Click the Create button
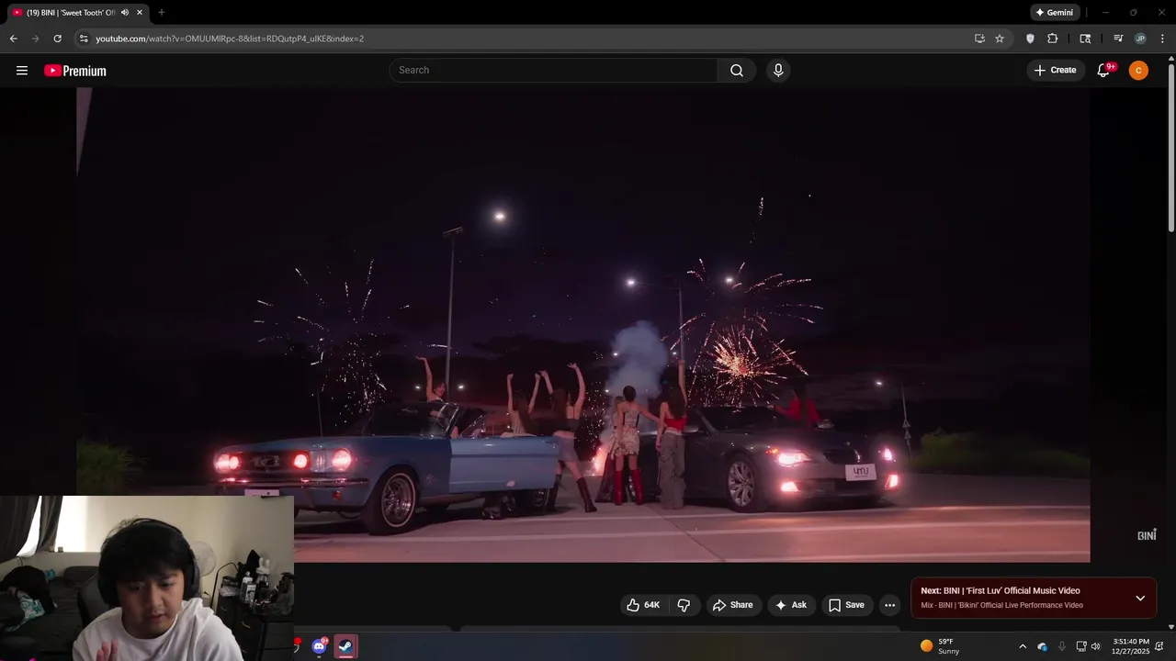Screen dimensions: 1176x661 click(1055, 71)
